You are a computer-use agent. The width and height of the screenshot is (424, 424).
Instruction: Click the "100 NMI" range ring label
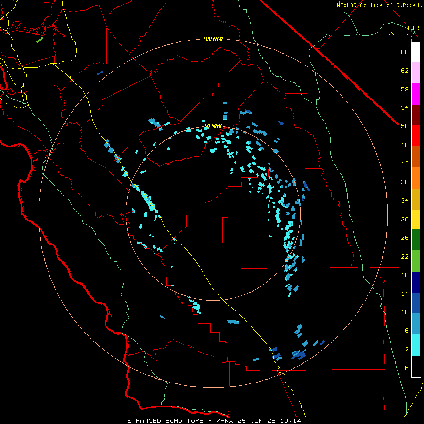click(213, 39)
